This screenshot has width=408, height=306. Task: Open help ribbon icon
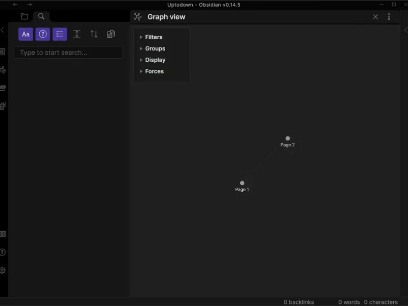pos(3,252)
